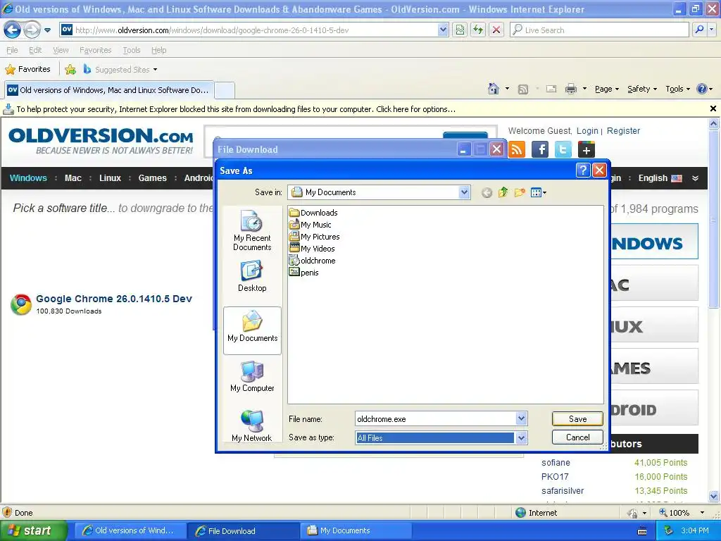This screenshot has height=541, width=721.
Task: Select My Network in the places bar
Action: click(x=252, y=425)
